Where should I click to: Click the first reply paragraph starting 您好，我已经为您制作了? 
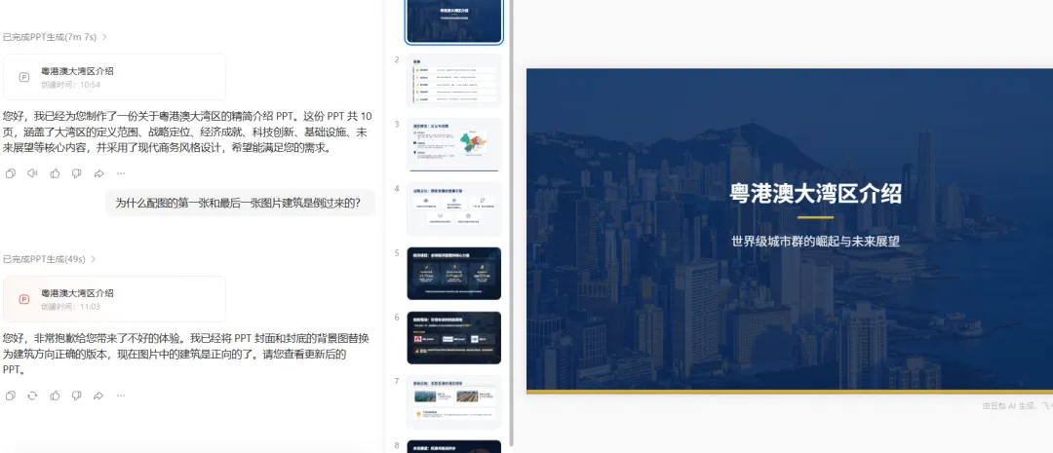click(x=187, y=132)
